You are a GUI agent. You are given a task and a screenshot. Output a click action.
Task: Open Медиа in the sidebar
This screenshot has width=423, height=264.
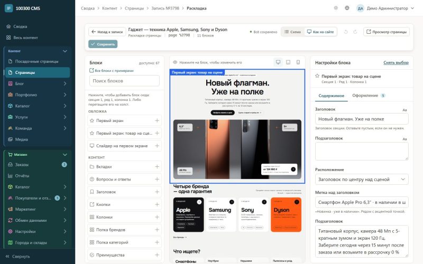pyautogui.click(x=38, y=139)
